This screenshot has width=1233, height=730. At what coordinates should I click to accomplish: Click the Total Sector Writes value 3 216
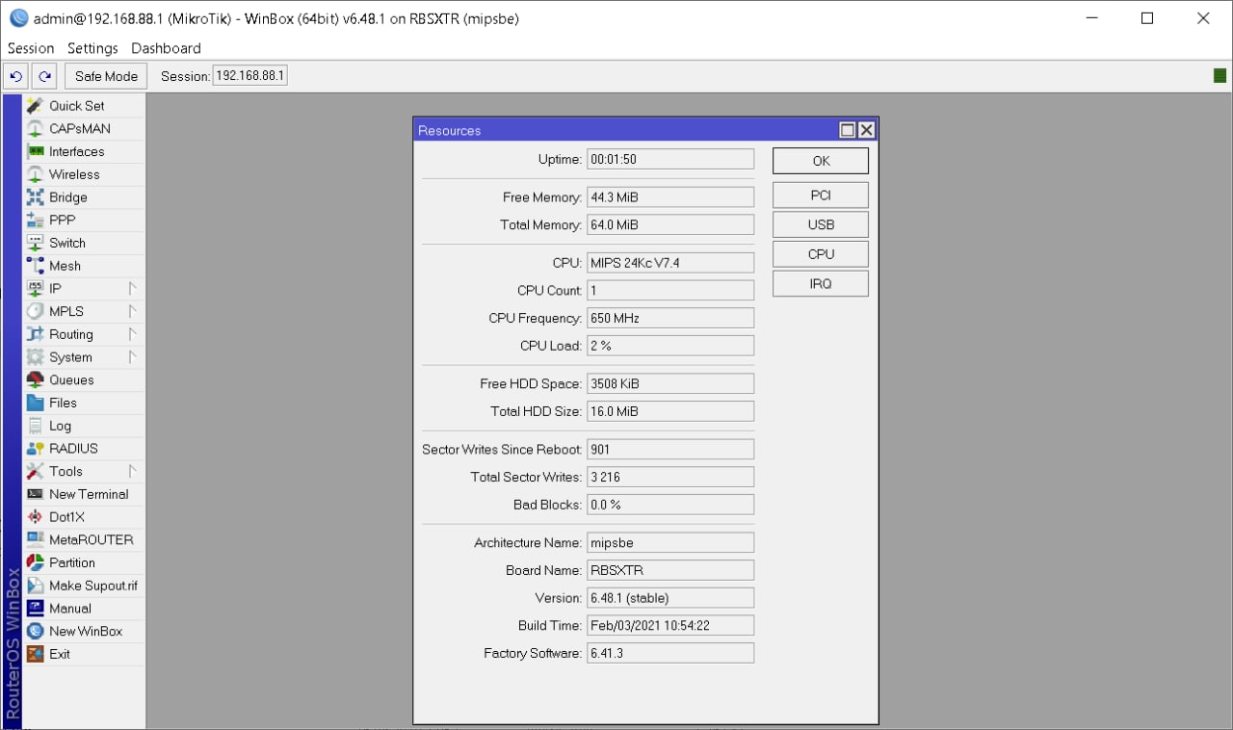pos(670,477)
